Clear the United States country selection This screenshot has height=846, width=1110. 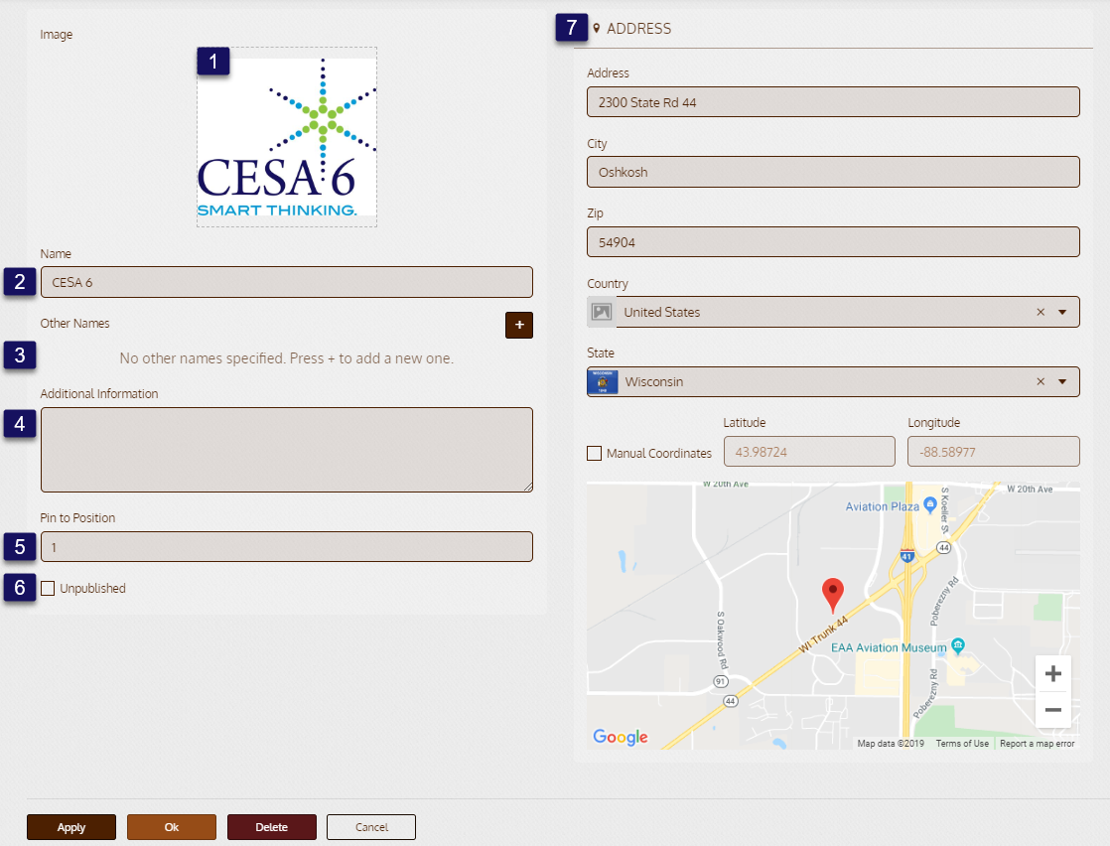(1041, 312)
